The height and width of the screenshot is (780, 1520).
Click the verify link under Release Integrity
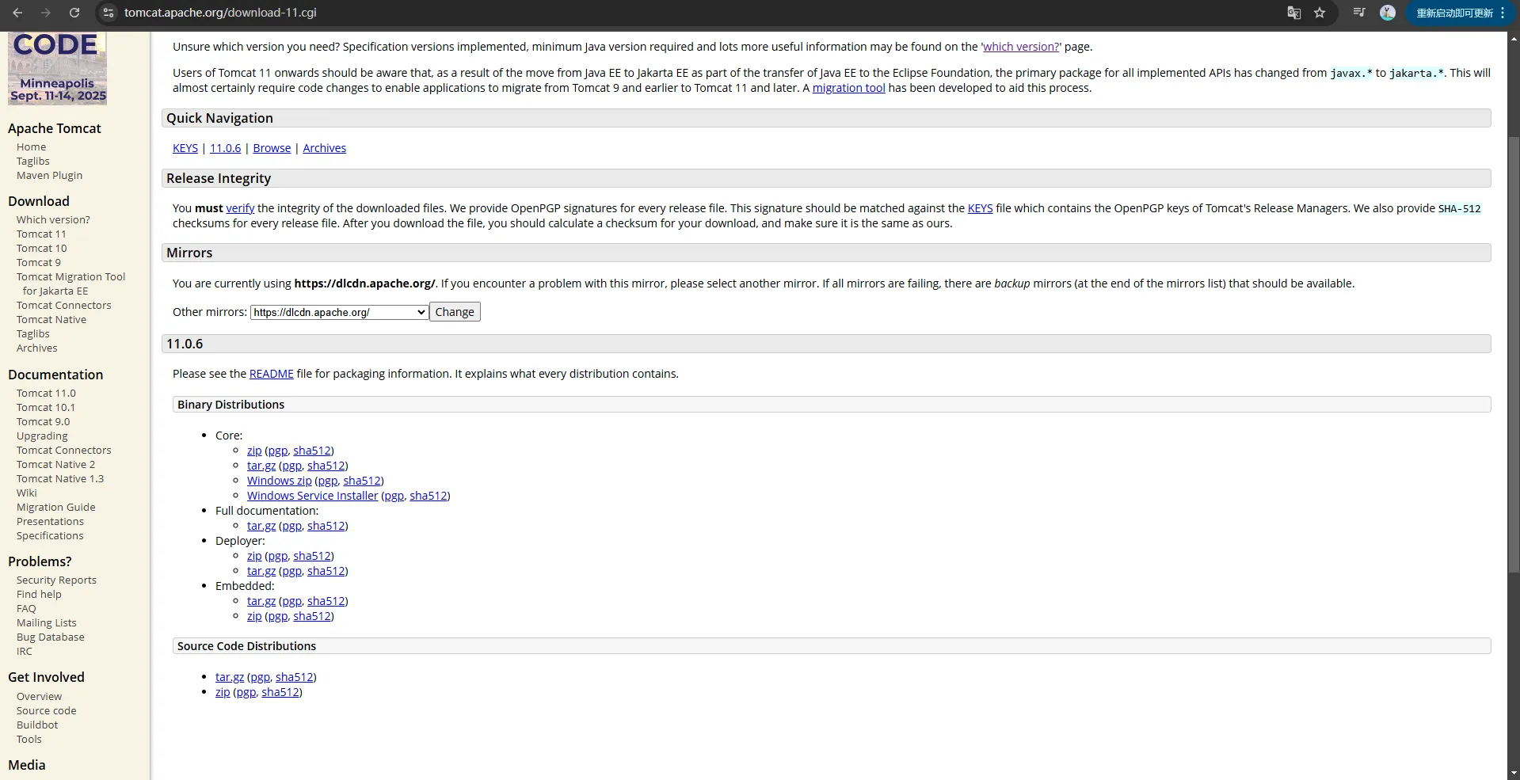click(x=240, y=208)
